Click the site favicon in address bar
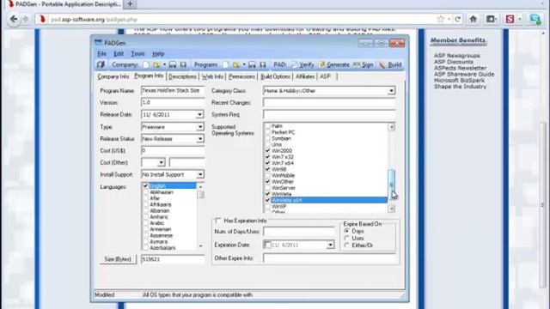 (x=42, y=19)
